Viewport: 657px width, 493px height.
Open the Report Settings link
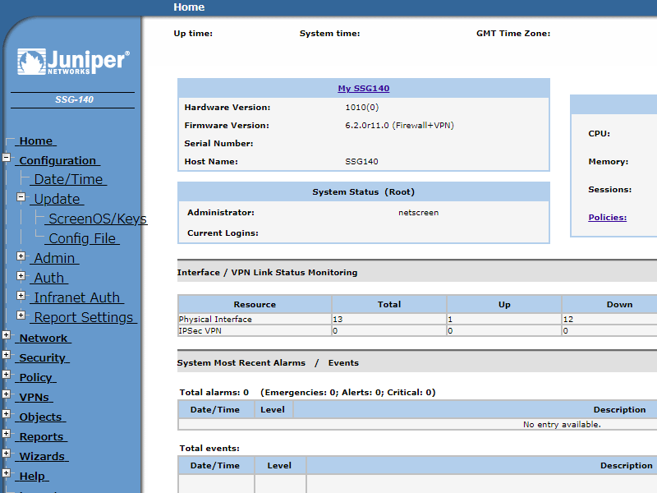[x=84, y=317]
